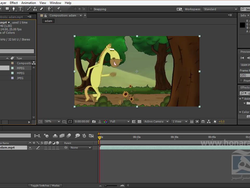Toggle quality switch for adam.mp4 layer

(38, 148)
